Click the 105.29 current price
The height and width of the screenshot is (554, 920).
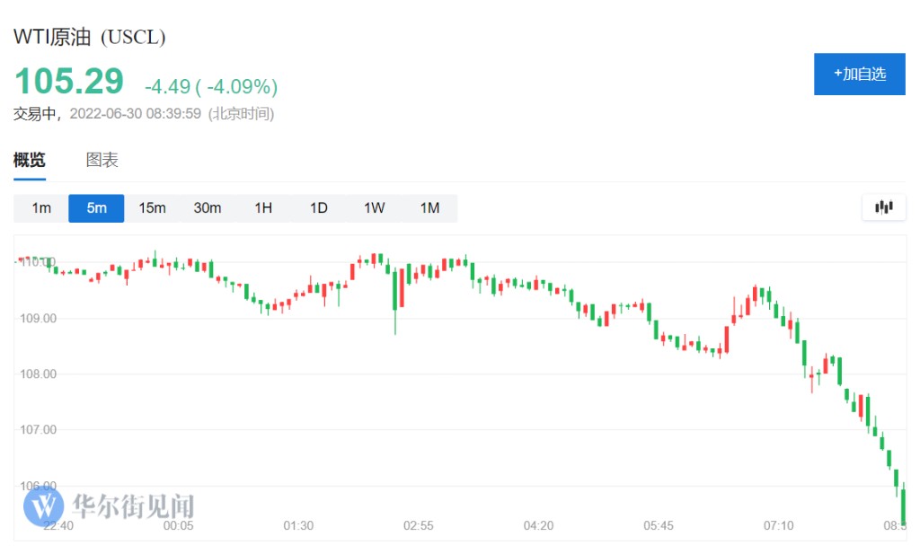tap(68, 82)
